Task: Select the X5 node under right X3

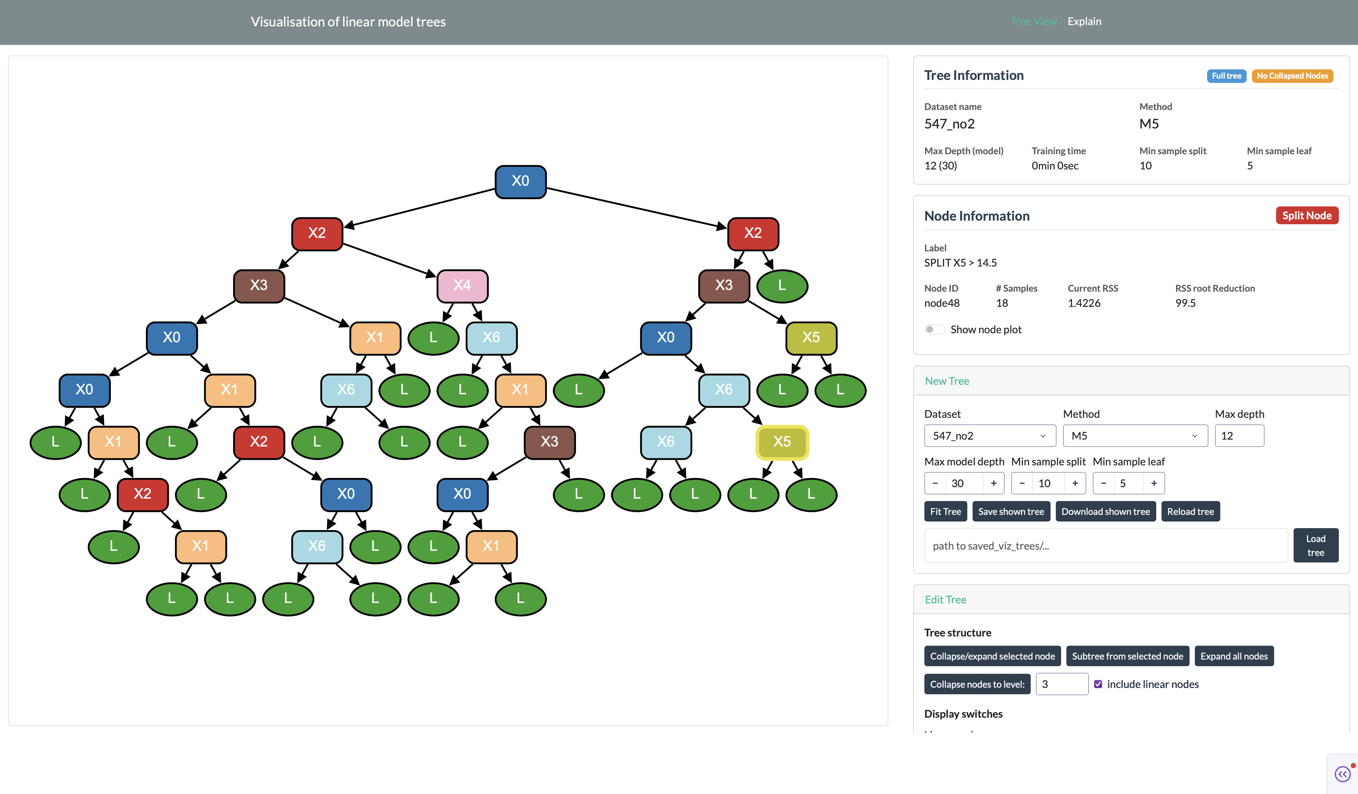Action: coord(811,338)
